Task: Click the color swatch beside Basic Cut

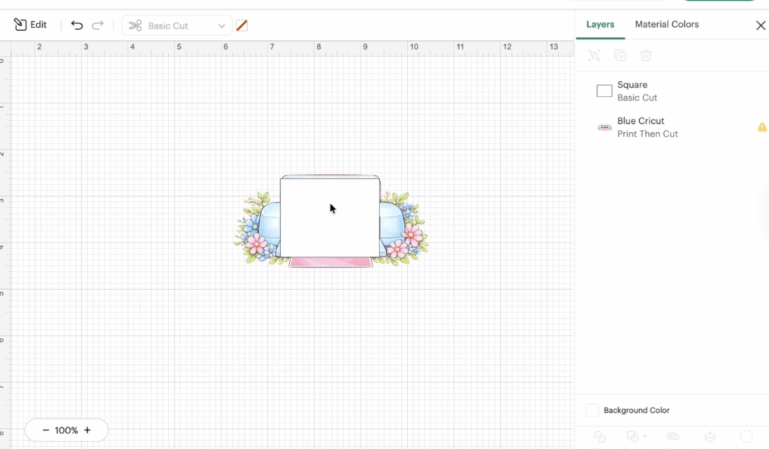Action: (x=242, y=26)
